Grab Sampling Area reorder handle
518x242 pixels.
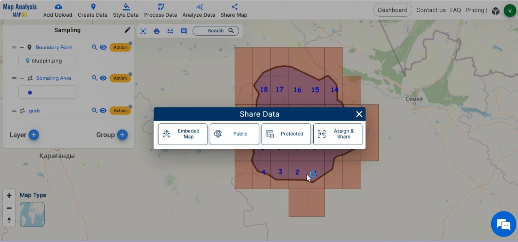click(x=14, y=78)
